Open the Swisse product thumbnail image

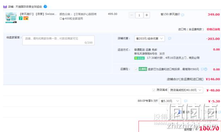tap(11, 18)
